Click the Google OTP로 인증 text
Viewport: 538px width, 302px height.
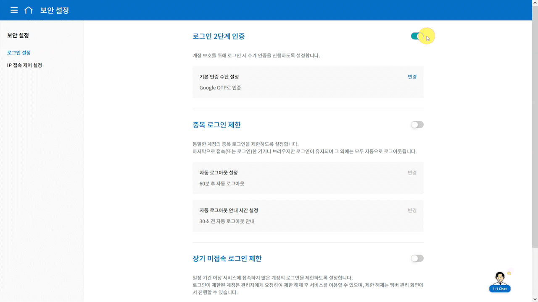[x=220, y=88]
